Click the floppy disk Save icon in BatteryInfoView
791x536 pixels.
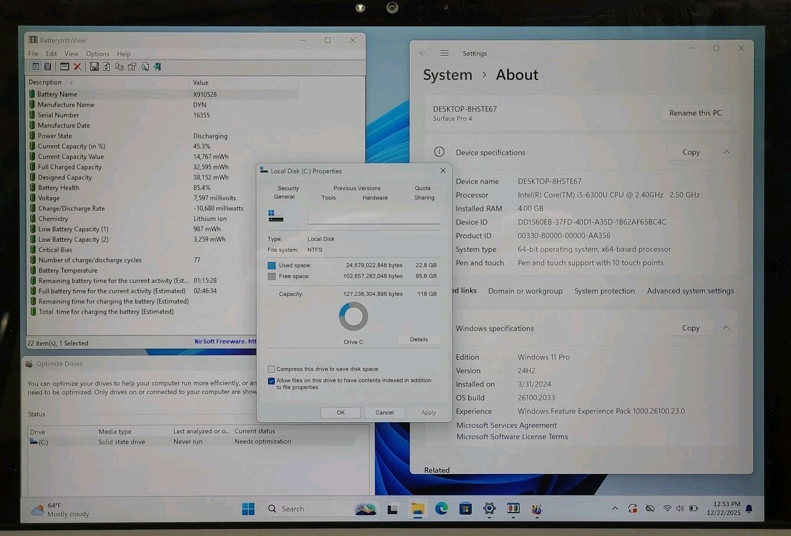point(94,67)
